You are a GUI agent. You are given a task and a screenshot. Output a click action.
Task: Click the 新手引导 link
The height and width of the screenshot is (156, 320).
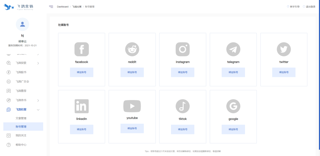click(x=295, y=7)
